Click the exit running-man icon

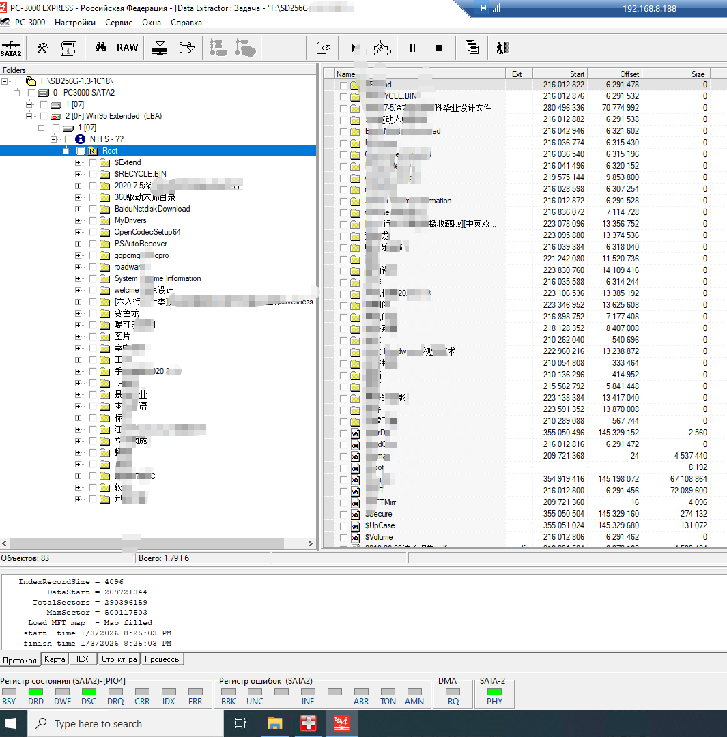point(503,48)
